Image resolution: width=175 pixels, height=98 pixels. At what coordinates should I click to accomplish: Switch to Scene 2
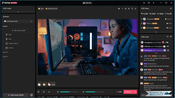click(x=5, y=52)
